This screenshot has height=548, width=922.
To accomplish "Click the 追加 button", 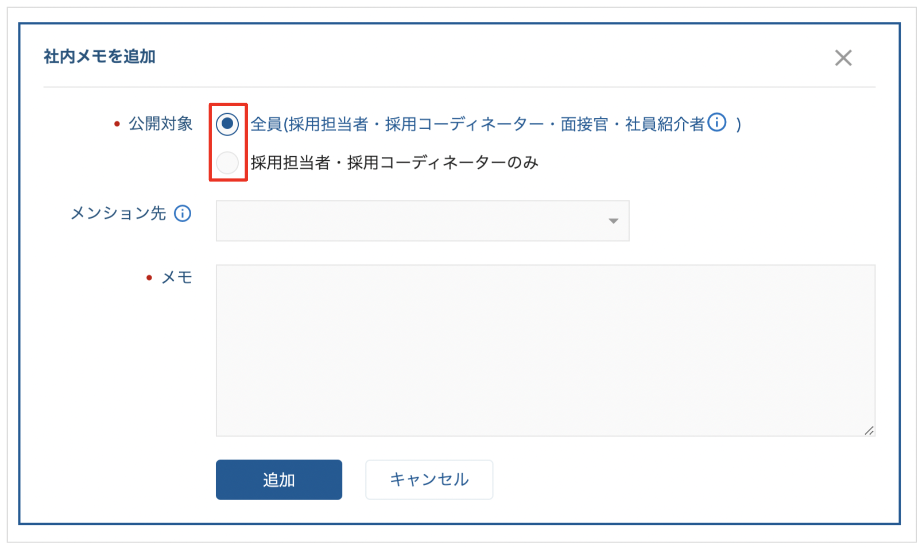I will 279,479.
